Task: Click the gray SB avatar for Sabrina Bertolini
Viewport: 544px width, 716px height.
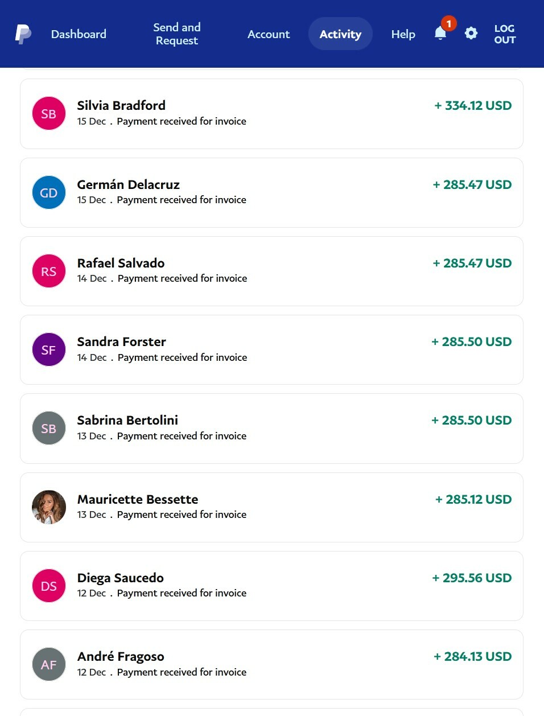Action: (49, 428)
